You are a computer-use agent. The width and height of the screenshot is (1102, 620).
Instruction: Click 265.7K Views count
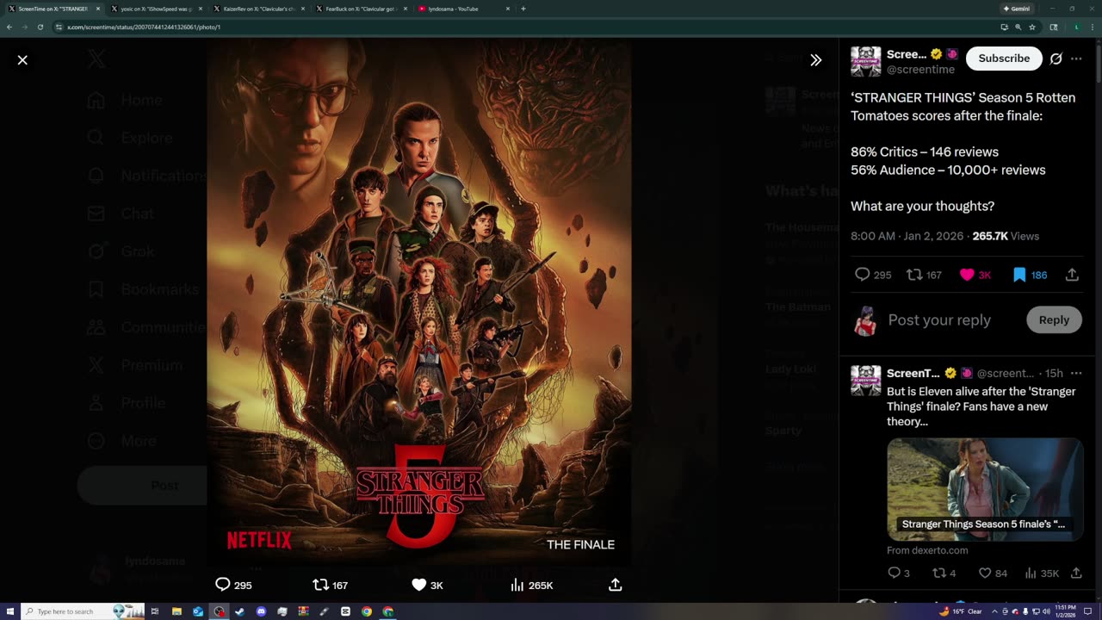click(1006, 236)
